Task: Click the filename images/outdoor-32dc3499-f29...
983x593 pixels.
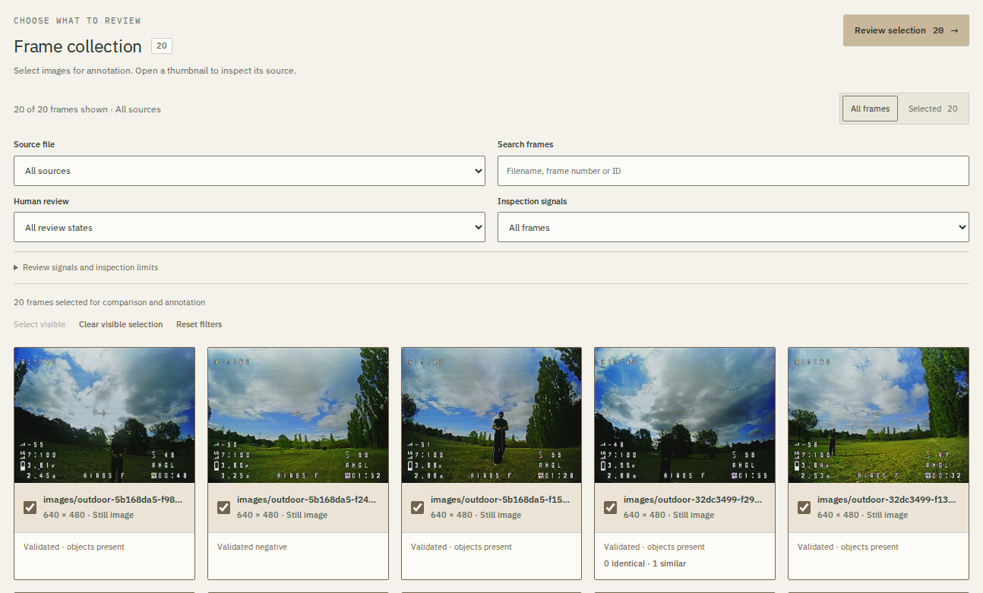Action: pos(693,500)
